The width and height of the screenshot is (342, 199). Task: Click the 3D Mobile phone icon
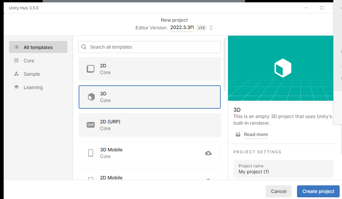pos(91,153)
